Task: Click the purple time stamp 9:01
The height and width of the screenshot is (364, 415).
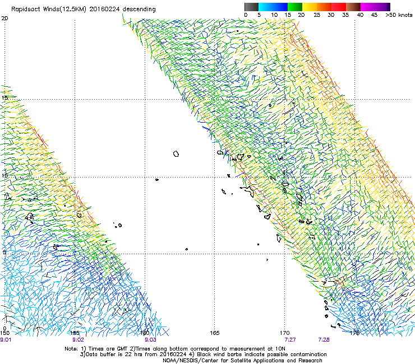Action: [x=6, y=340]
